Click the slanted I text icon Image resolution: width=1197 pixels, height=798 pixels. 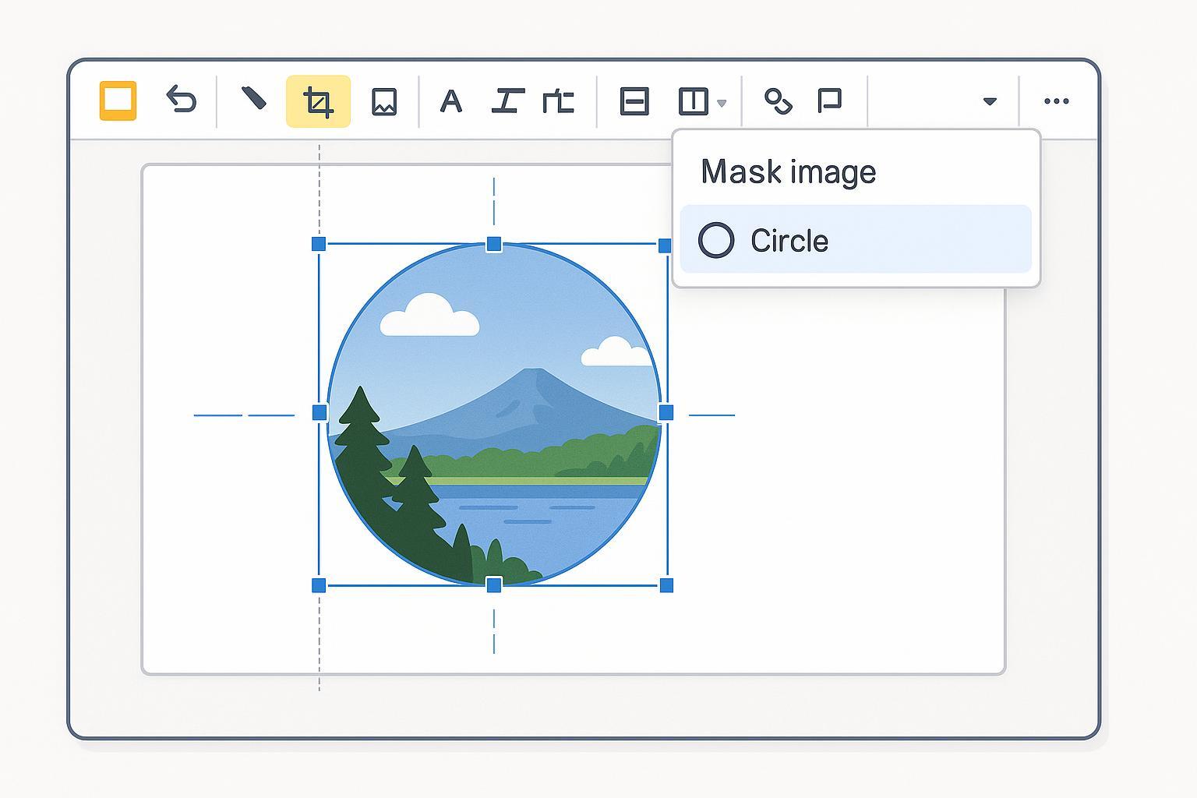[507, 101]
